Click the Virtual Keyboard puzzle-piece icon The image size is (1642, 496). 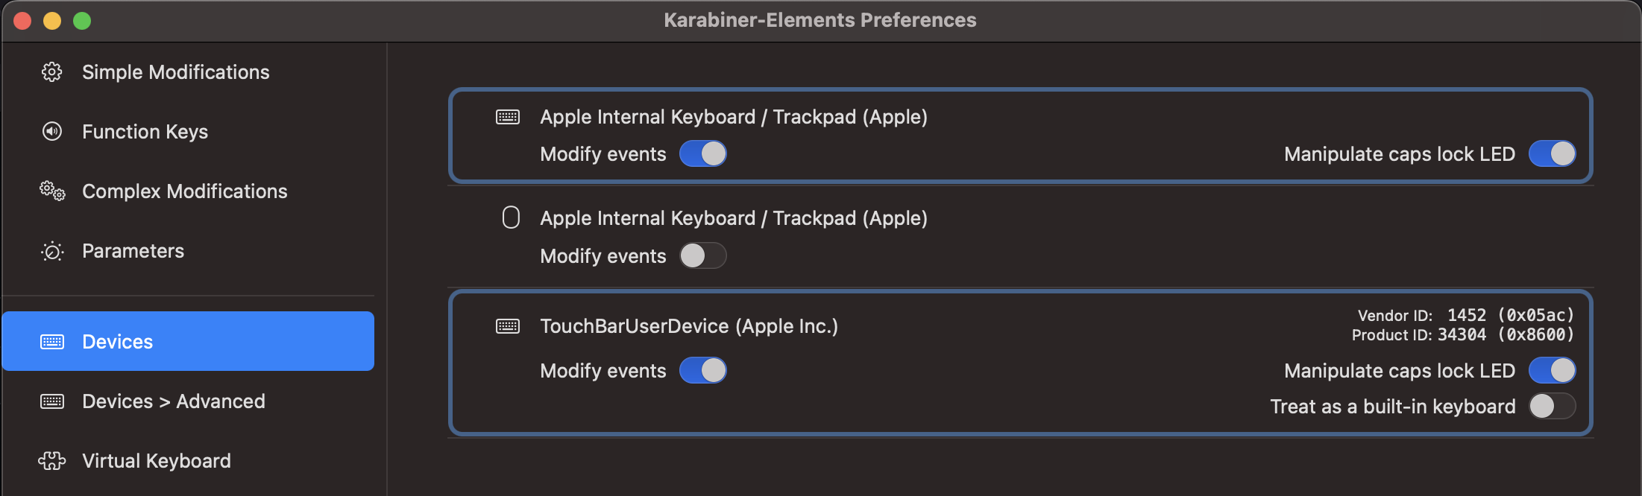[x=51, y=460]
